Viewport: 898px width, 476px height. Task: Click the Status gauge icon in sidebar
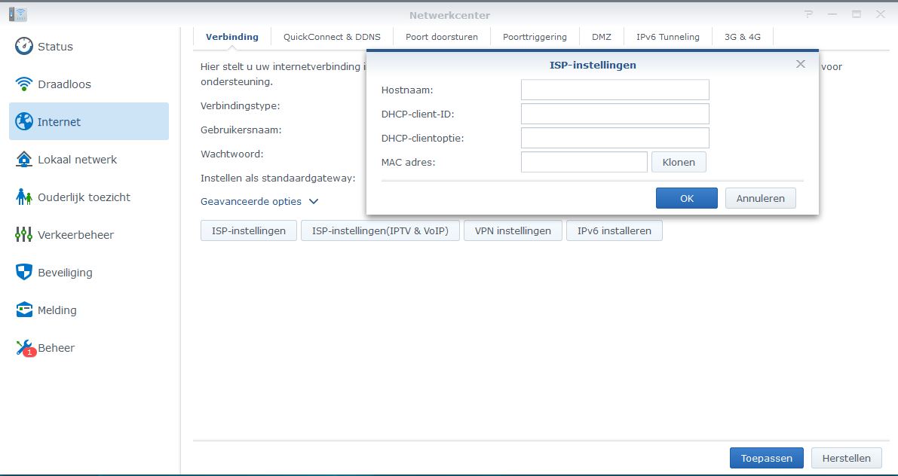click(24, 46)
